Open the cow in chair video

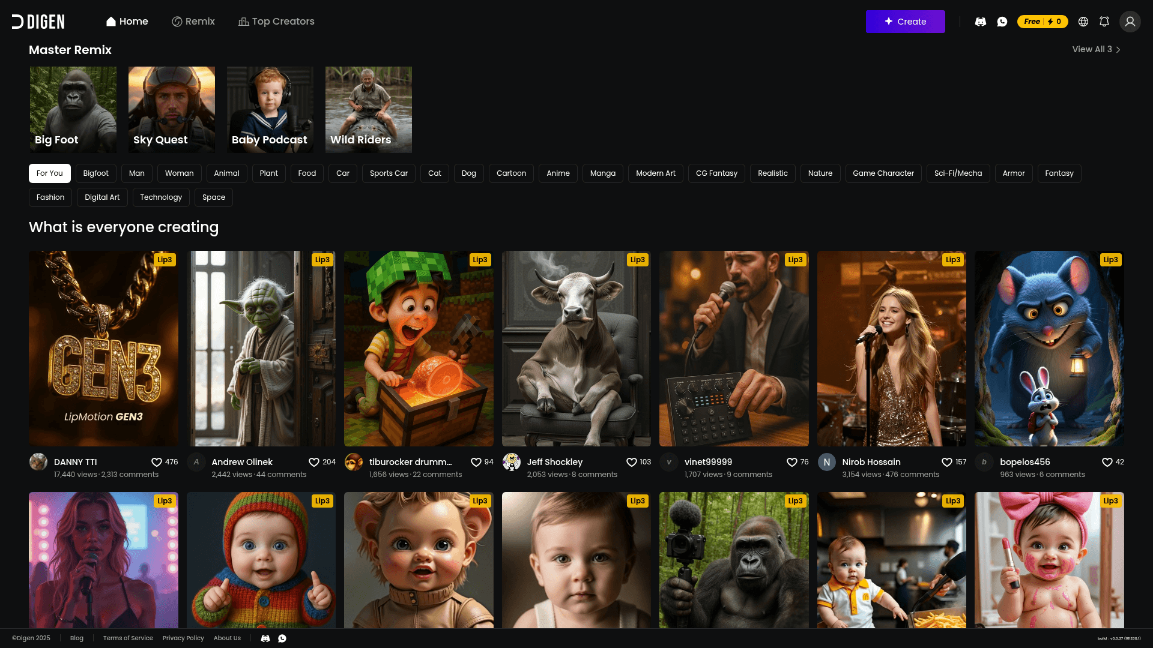click(576, 349)
